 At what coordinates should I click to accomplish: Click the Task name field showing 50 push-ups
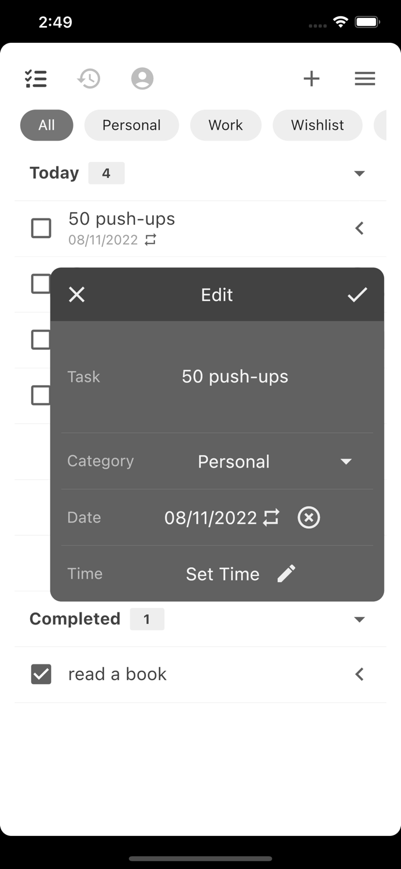[235, 376]
